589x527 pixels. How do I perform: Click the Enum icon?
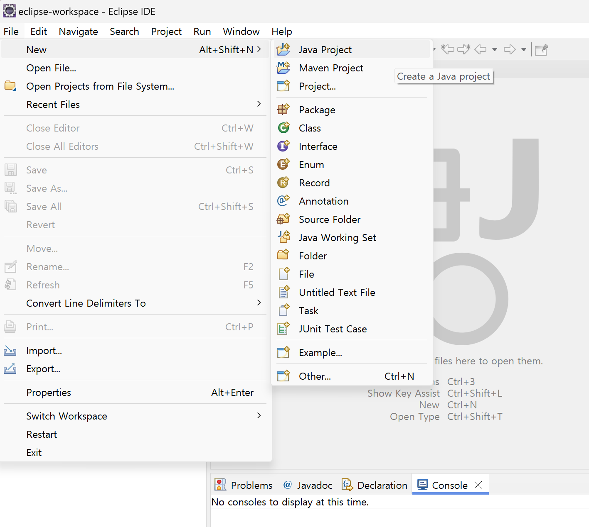(283, 164)
